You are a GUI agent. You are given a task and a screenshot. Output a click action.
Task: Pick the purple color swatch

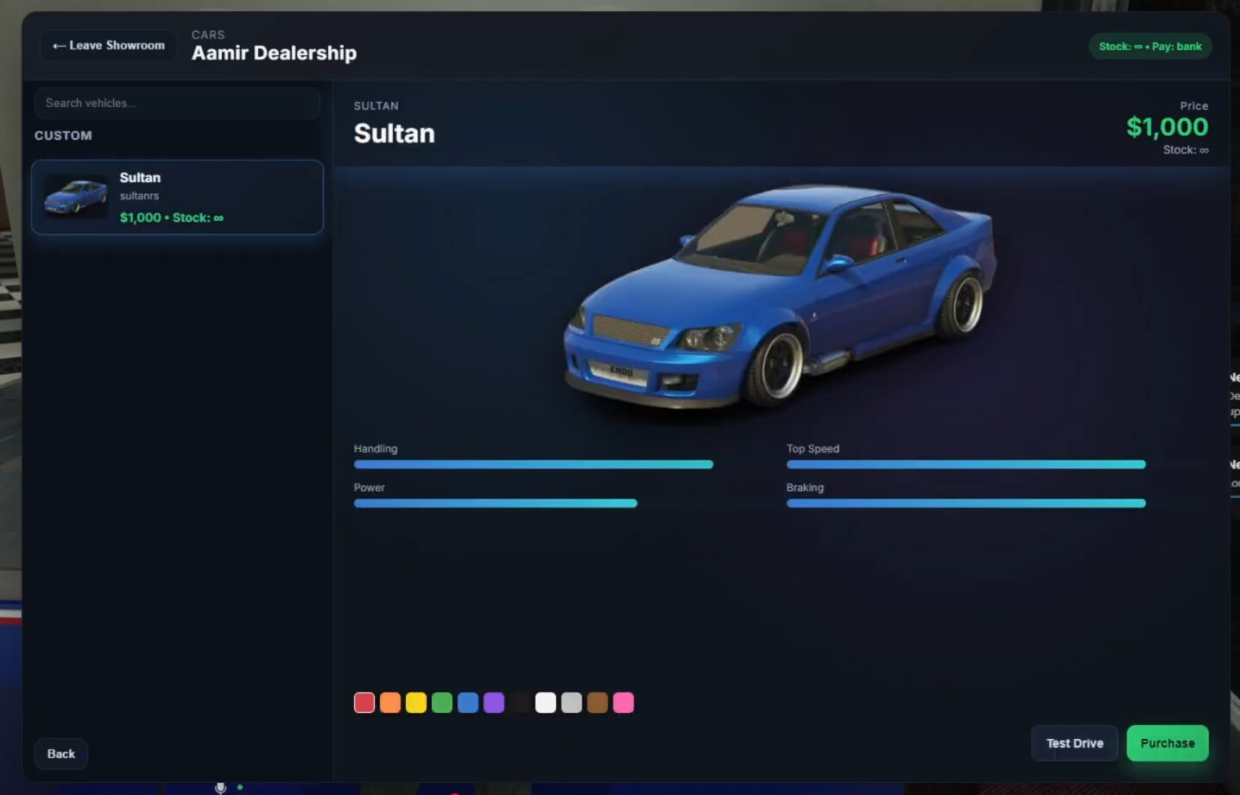coord(494,703)
